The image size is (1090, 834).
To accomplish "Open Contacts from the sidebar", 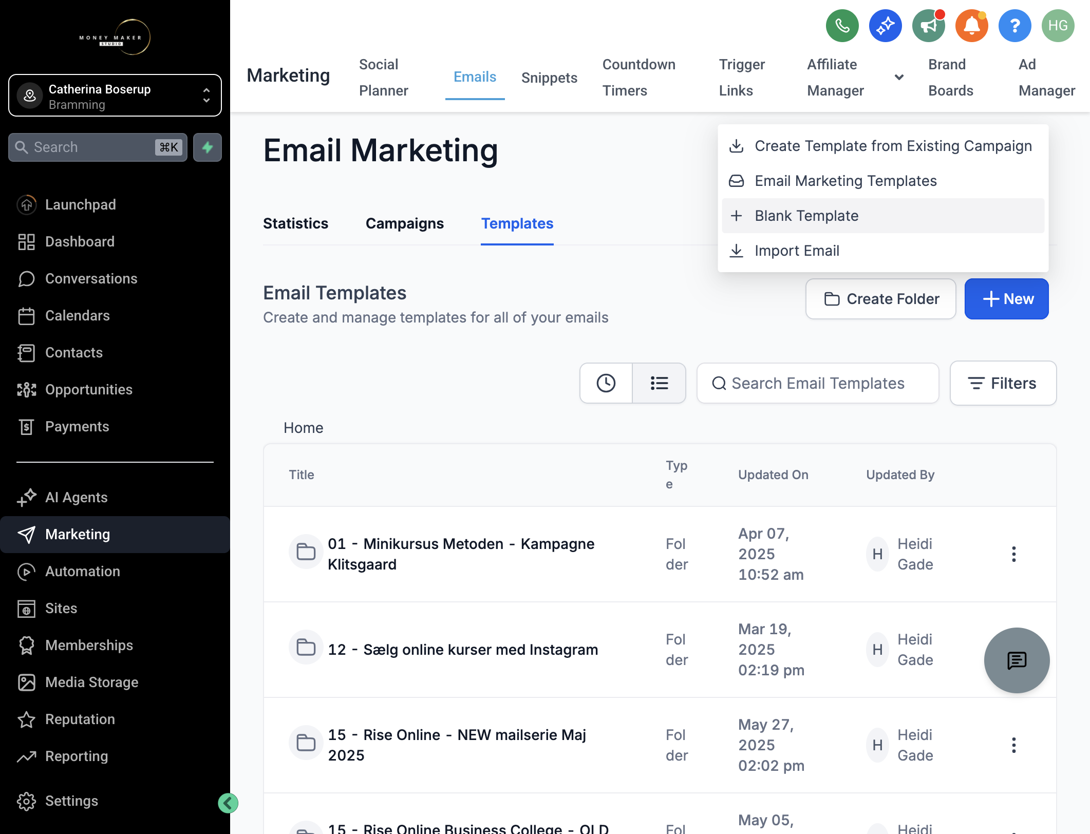I will point(115,352).
